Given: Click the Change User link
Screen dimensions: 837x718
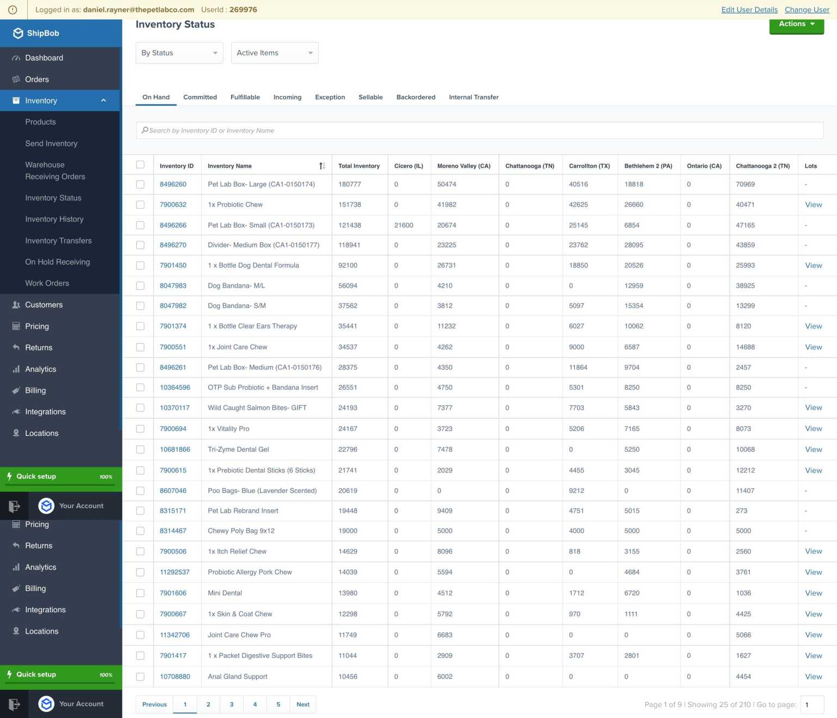Looking at the screenshot, I should pos(806,9).
